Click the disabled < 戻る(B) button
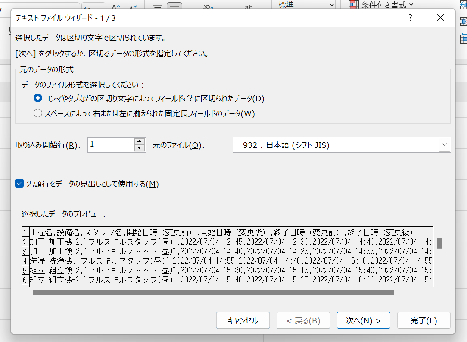 pos(303,320)
